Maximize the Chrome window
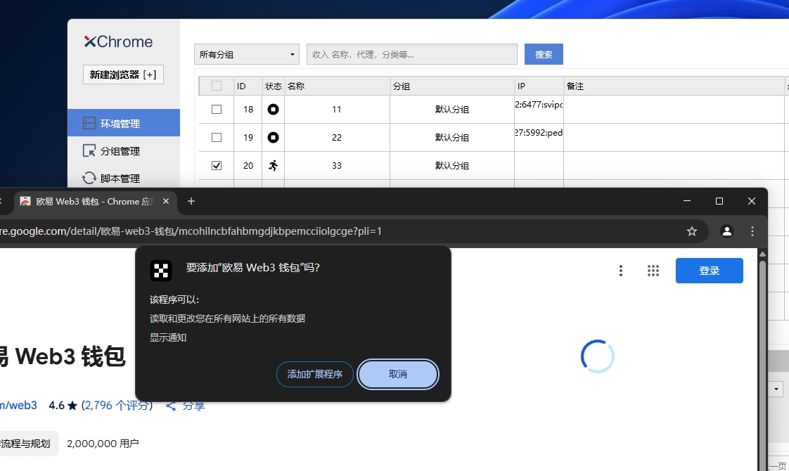Viewport: 789px width, 471px height. (719, 201)
